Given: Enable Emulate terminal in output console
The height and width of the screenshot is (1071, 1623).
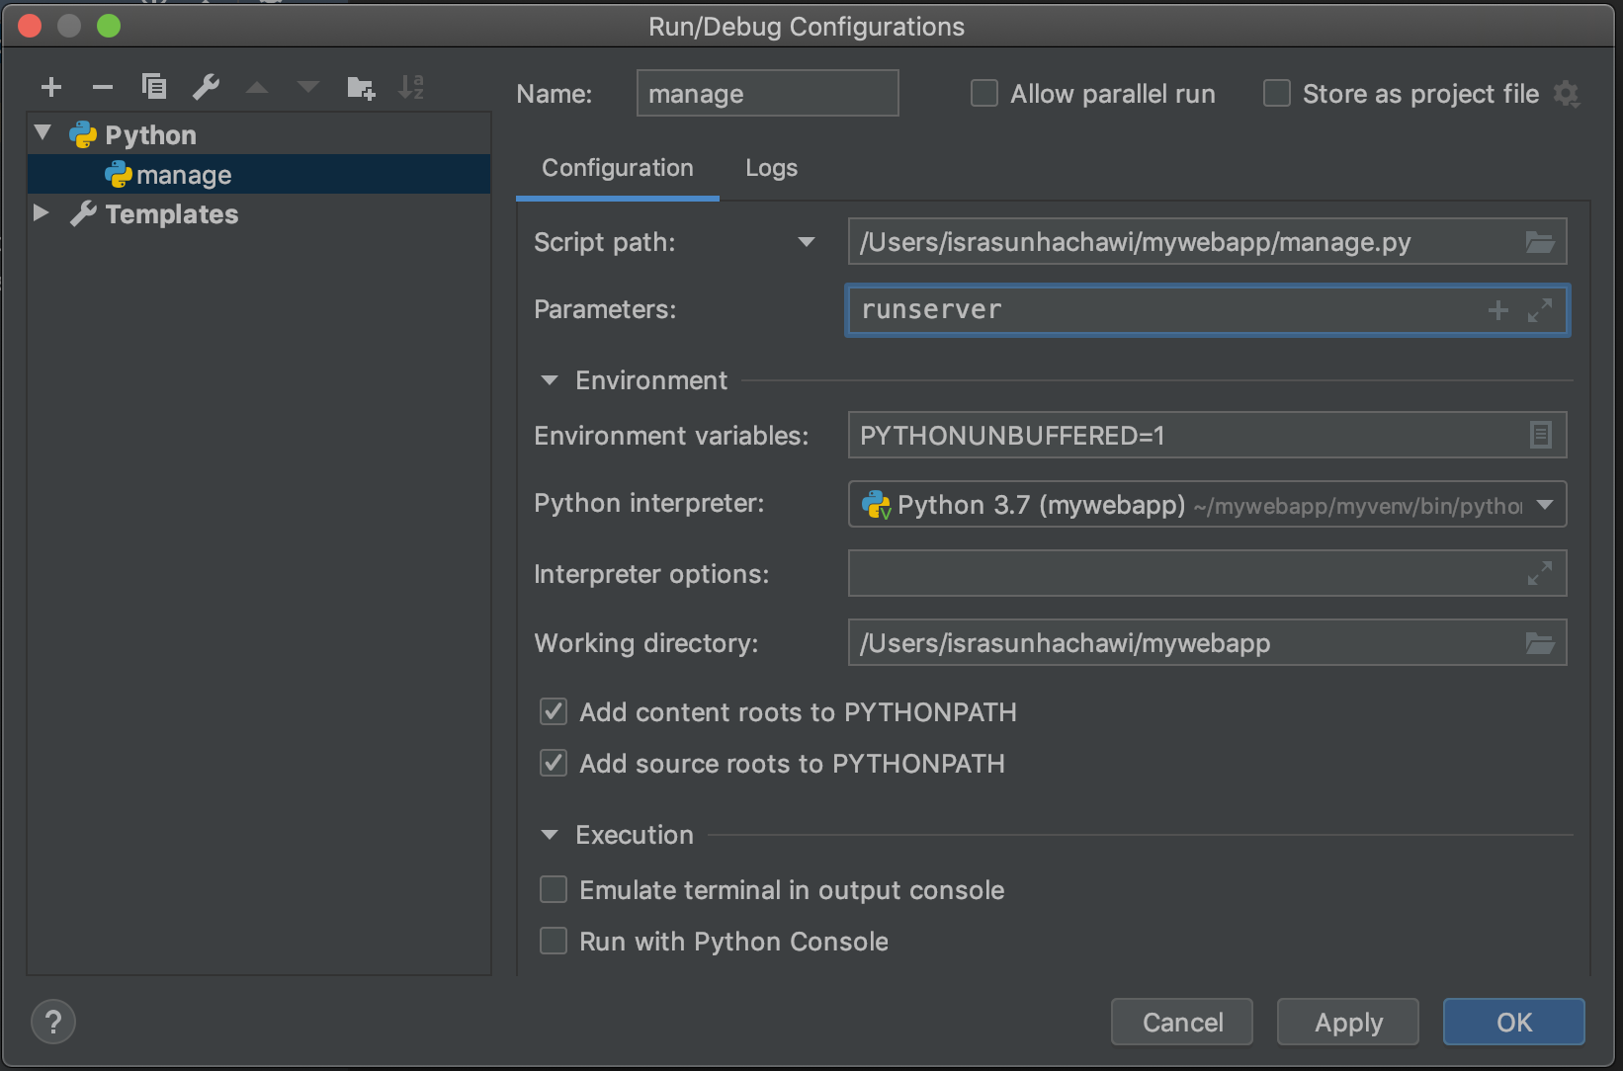Looking at the screenshot, I should (x=553, y=889).
